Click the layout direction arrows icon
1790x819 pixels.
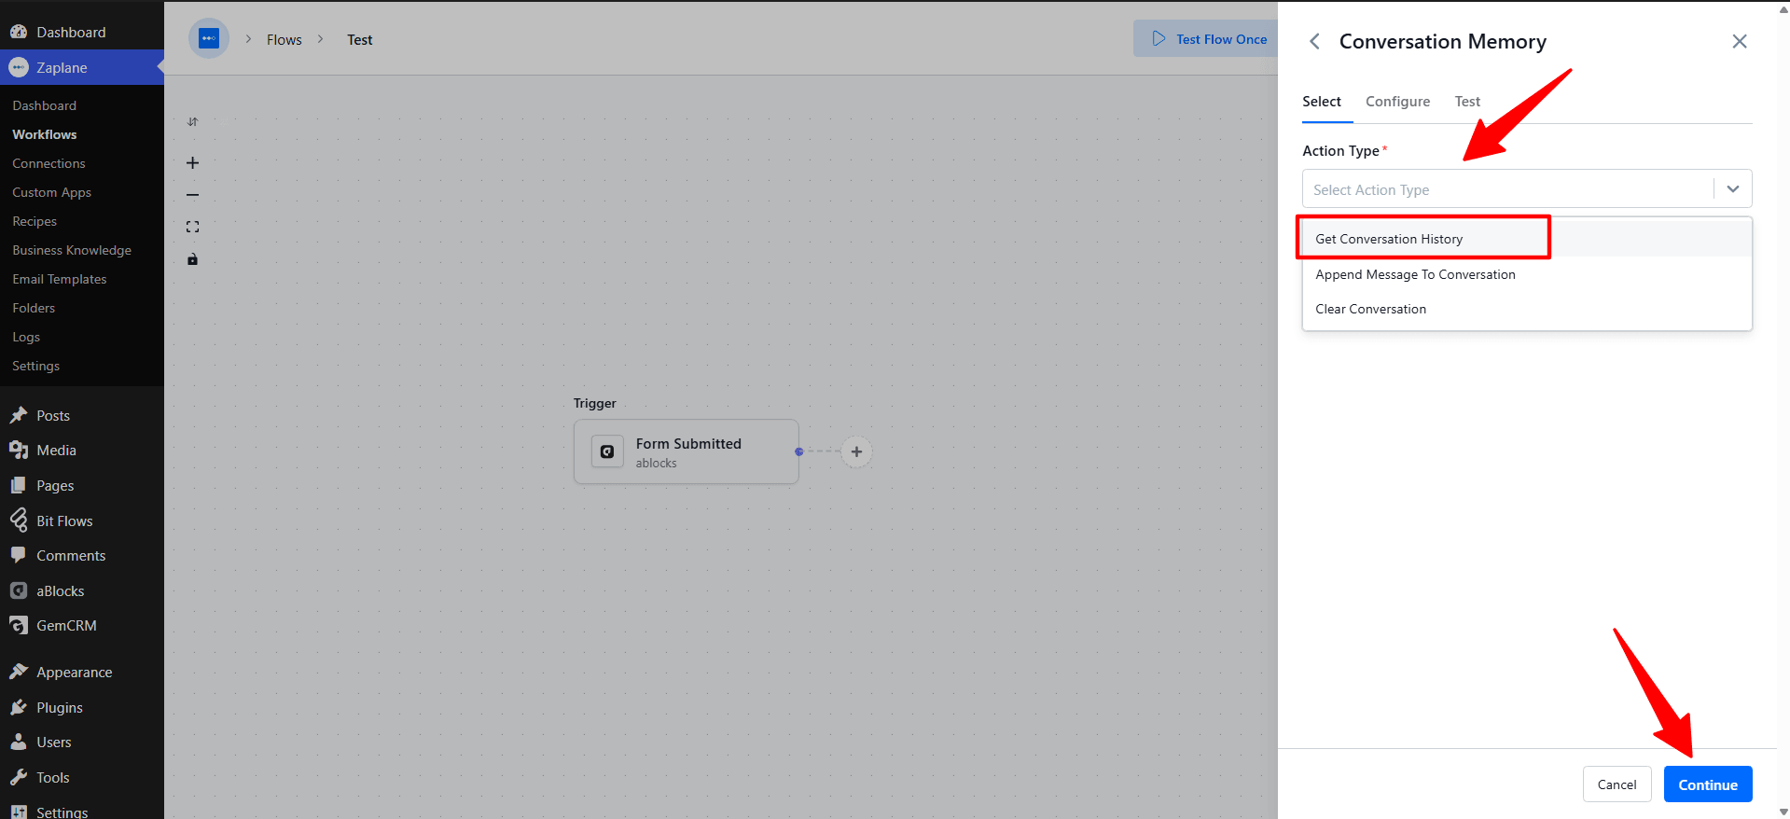[x=192, y=122]
